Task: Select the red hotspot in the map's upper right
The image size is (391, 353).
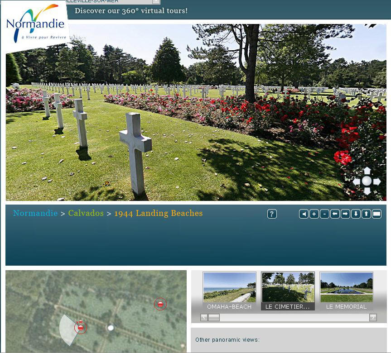Action: (x=160, y=304)
